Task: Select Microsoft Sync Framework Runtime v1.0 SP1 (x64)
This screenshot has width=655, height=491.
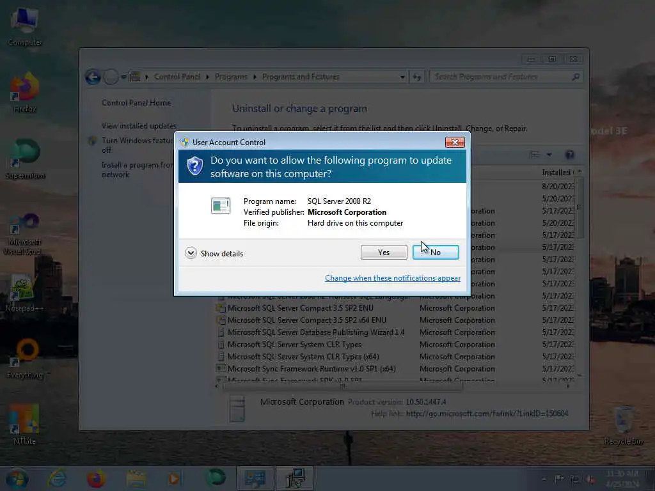Action: 395,369
